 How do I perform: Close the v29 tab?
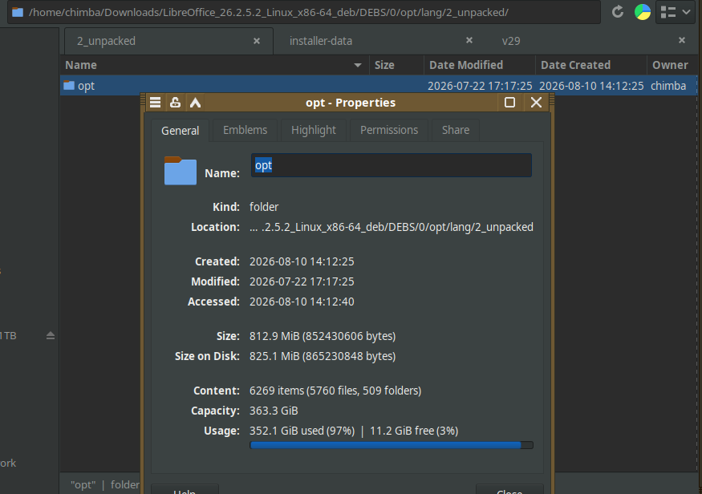(682, 40)
